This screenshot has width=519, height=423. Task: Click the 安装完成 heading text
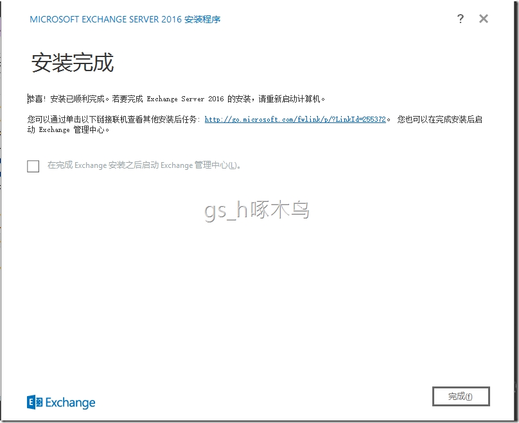(73, 62)
